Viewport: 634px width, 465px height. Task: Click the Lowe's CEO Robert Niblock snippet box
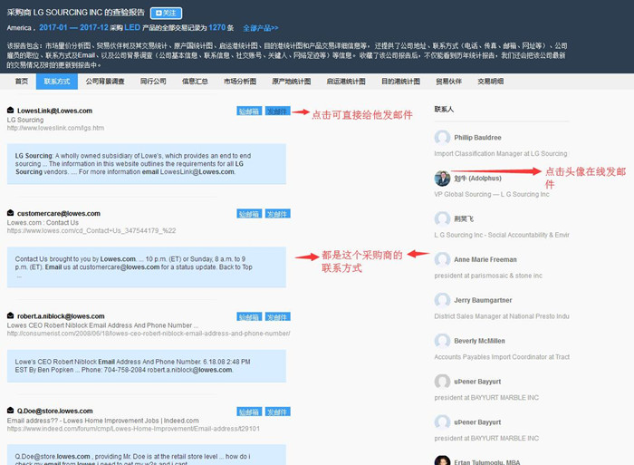pyautogui.click(x=147, y=366)
